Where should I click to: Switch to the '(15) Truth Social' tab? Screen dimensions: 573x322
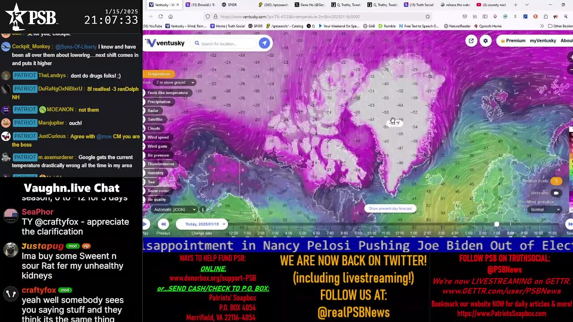coord(419,5)
